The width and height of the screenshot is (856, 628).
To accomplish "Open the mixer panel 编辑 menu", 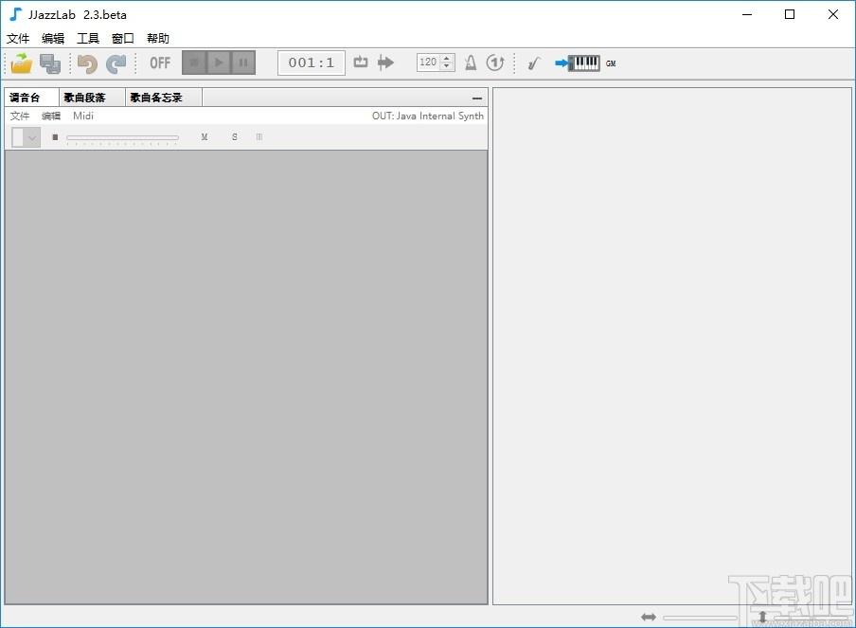I will point(51,116).
